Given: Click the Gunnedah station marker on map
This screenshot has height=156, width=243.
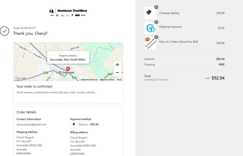Looking at the screenshot, I should 60,73.
